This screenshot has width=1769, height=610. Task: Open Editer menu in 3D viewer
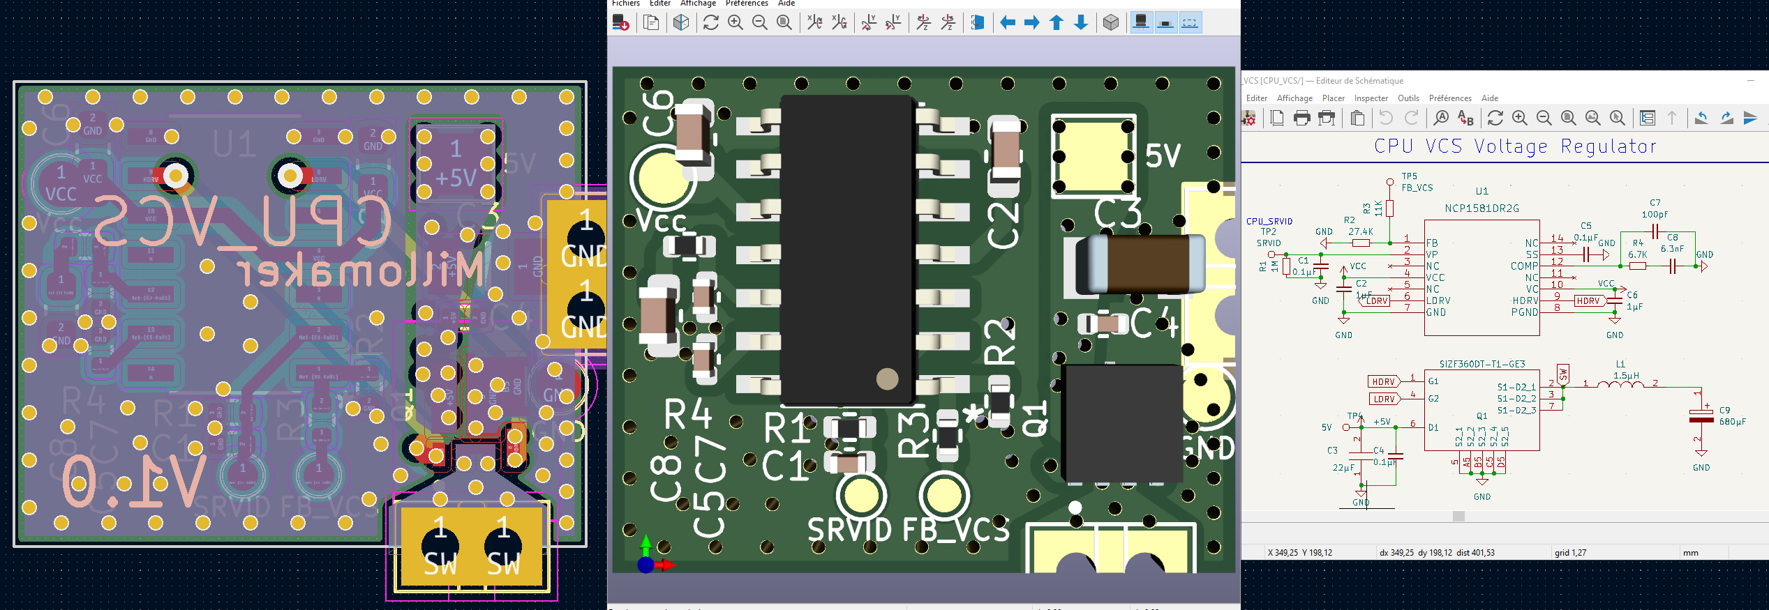(660, 3)
